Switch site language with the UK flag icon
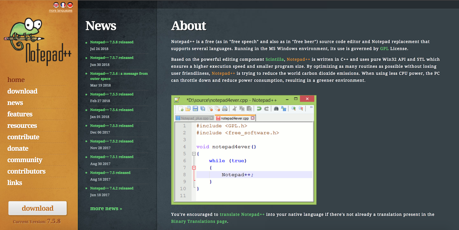 (x=56, y=5)
